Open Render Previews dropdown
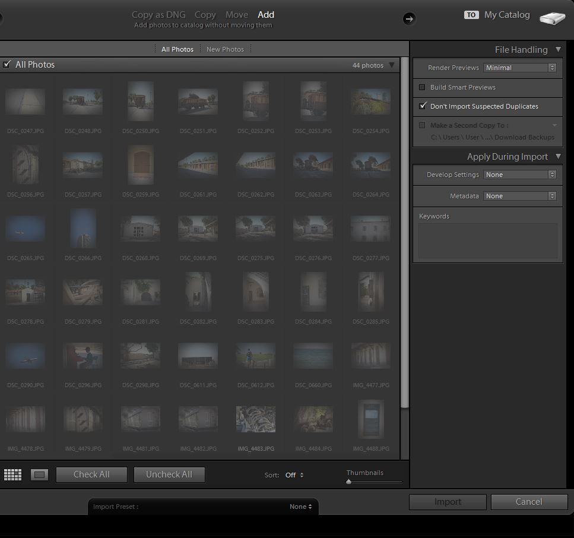This screenshot has height=538, width=574. (x=519, y=68)
